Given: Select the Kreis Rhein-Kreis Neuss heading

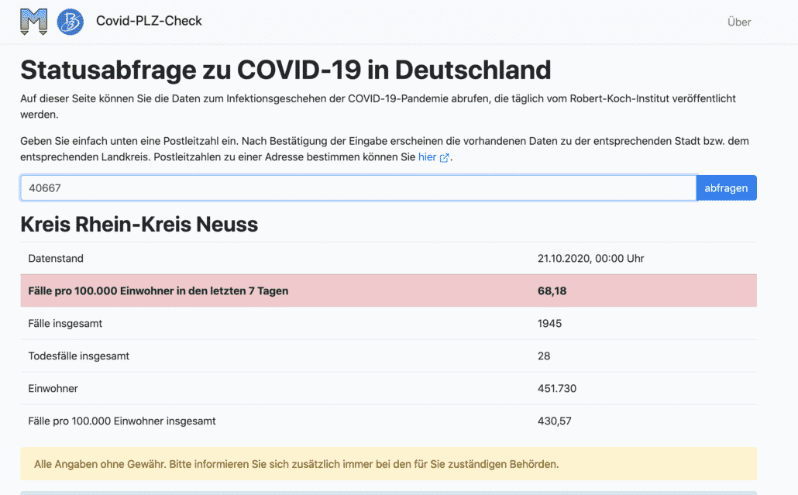Looking at the screenshot, I should click(x=139, y=225).
